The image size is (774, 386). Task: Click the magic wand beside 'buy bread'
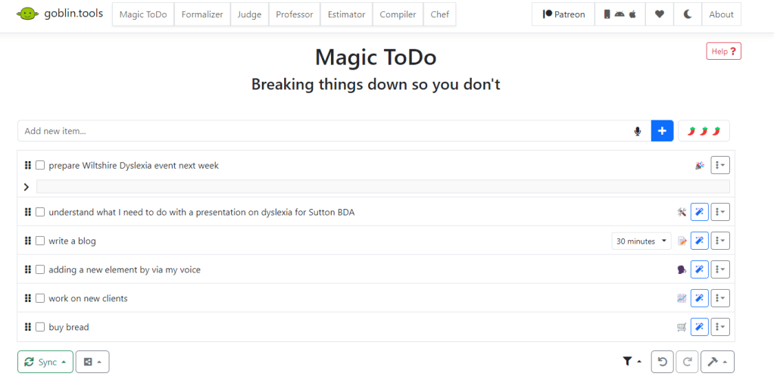[x=700, y=327]
